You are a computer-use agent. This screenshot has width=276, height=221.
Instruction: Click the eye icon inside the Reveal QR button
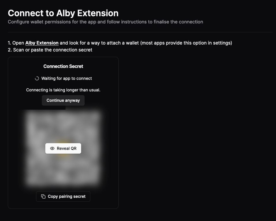(52, 148)
